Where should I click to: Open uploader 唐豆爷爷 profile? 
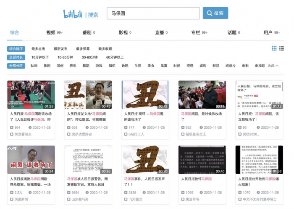(192, 199)
